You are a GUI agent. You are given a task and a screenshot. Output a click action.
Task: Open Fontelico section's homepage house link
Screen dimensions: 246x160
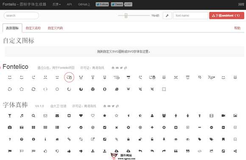(113, 68)
